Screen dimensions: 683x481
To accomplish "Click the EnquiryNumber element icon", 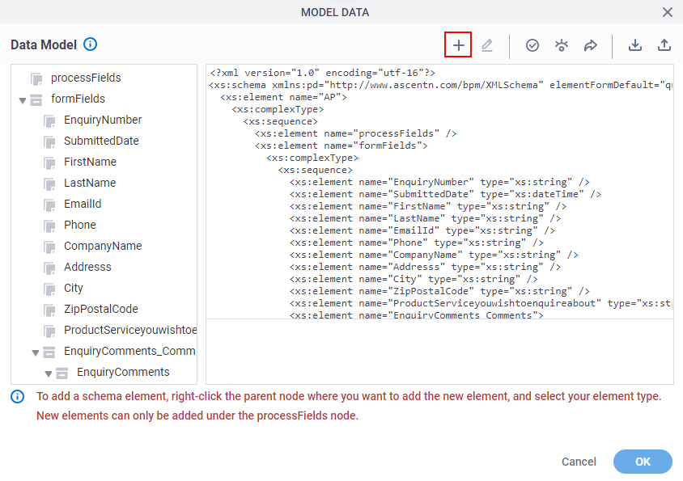I will [49, 121].
